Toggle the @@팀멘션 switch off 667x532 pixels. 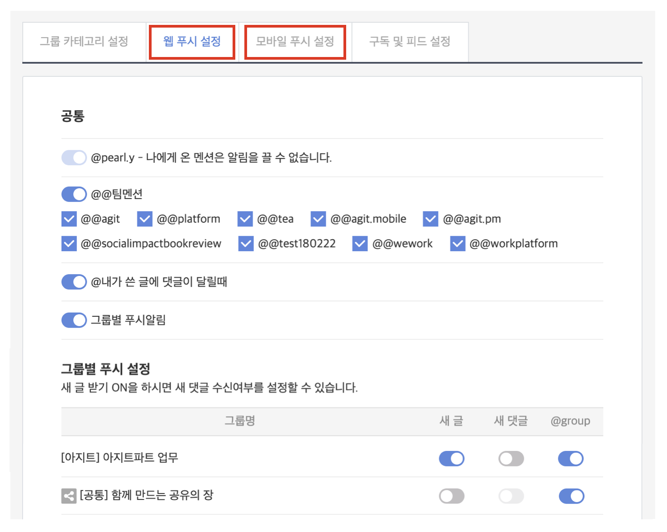(74, 195)
